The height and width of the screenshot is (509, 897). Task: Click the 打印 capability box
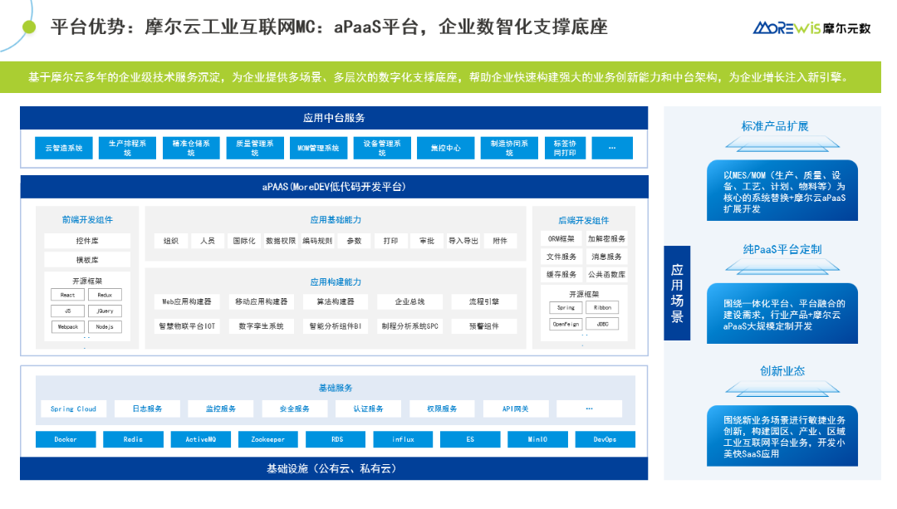390,241
